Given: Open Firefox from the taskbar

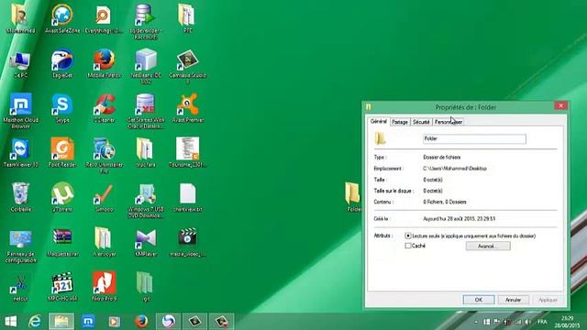Looking at the screenshot, I should tap(141, 322).
